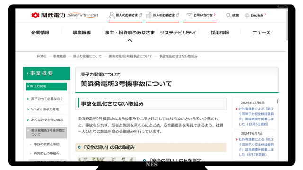Open 個人のお客さま person icon link
The image size is (303, 170).
(x=112, y=15)
